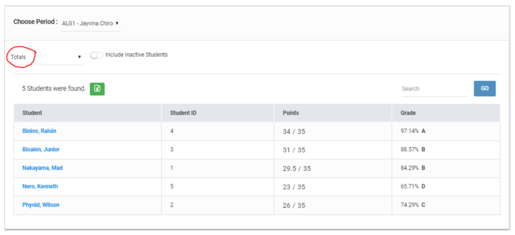Click the 29.5 / 35 points cell

pyautogui.click(x=296, y=168)
